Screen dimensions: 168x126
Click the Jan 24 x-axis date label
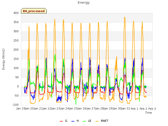(65, 109)
